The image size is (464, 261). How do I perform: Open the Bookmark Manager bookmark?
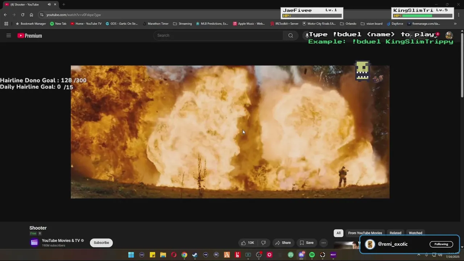tap(31, 24)
